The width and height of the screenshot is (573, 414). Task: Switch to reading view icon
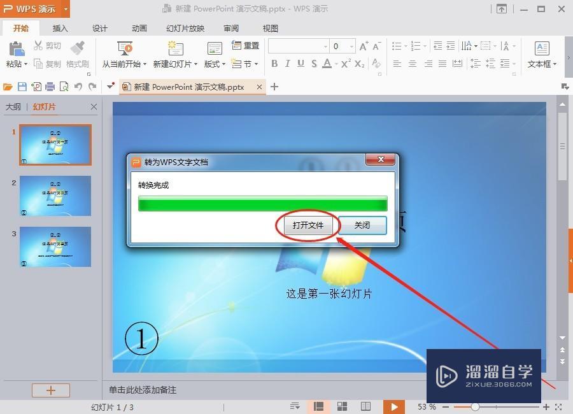(x=365, y=407)
